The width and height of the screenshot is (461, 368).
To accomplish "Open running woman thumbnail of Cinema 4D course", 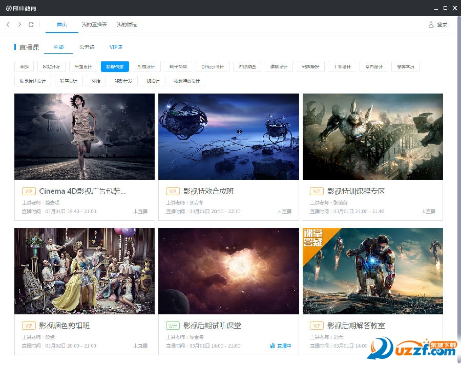I will click(x=85, y=136).
